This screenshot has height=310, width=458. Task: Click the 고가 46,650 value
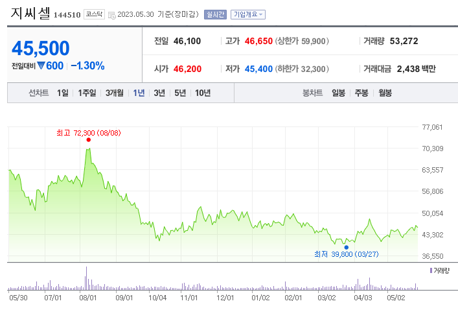[258, 42]
